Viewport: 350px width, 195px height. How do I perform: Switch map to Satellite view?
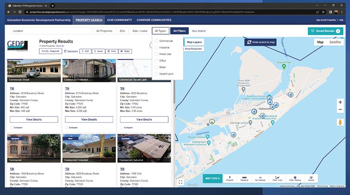coord(335,42)
